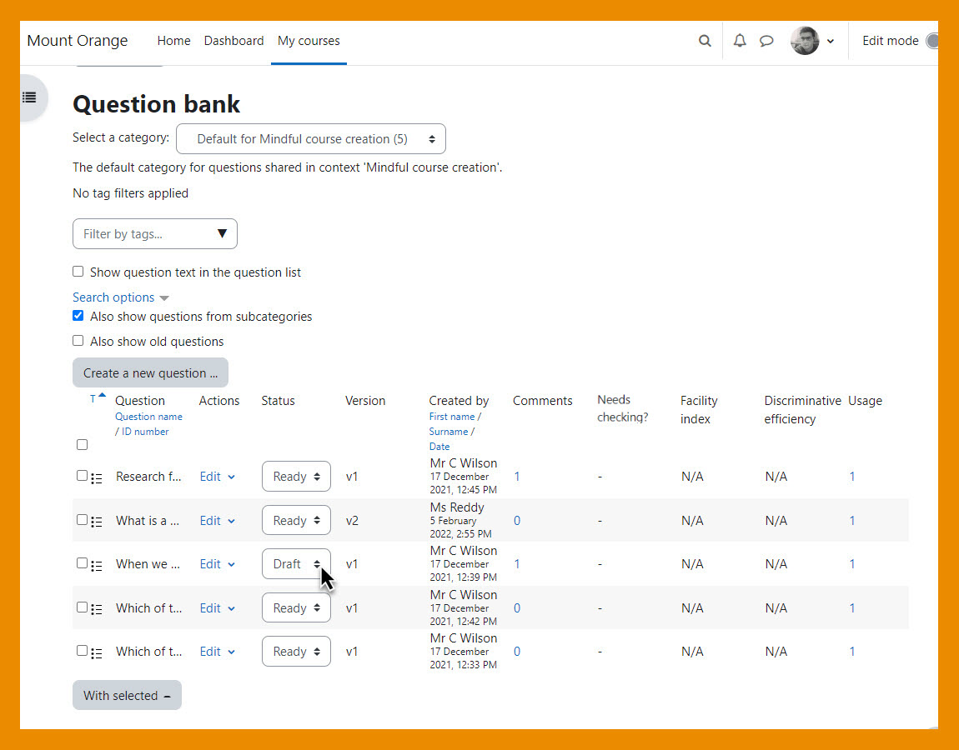Click question type icon for 'When we ...' row

pyautogui.click(x=97, y=565)
